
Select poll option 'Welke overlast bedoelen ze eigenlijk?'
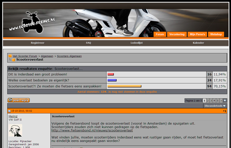point(39,80)
